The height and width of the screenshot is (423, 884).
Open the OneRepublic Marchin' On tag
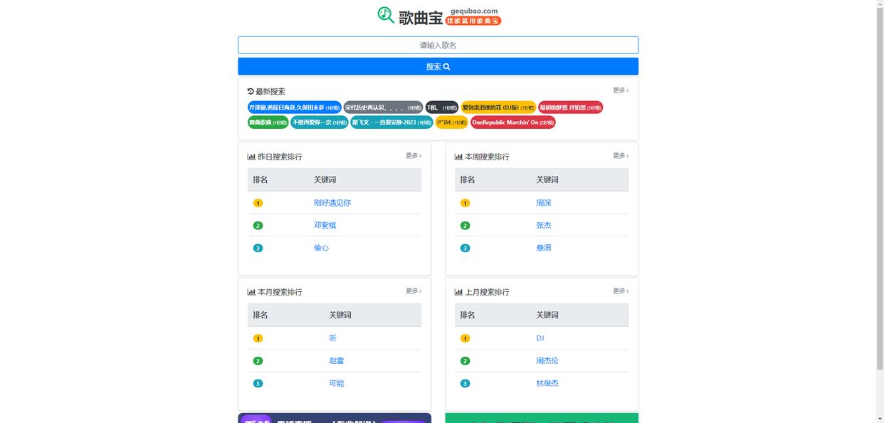[x=512, y=122]
